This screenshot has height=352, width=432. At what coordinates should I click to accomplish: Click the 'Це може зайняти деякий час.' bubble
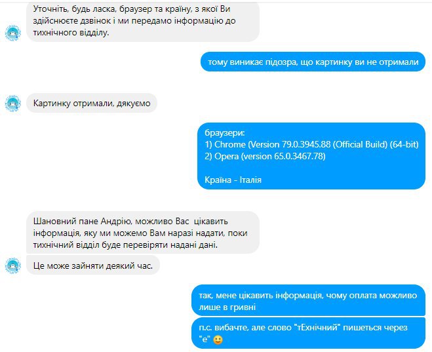93,265
